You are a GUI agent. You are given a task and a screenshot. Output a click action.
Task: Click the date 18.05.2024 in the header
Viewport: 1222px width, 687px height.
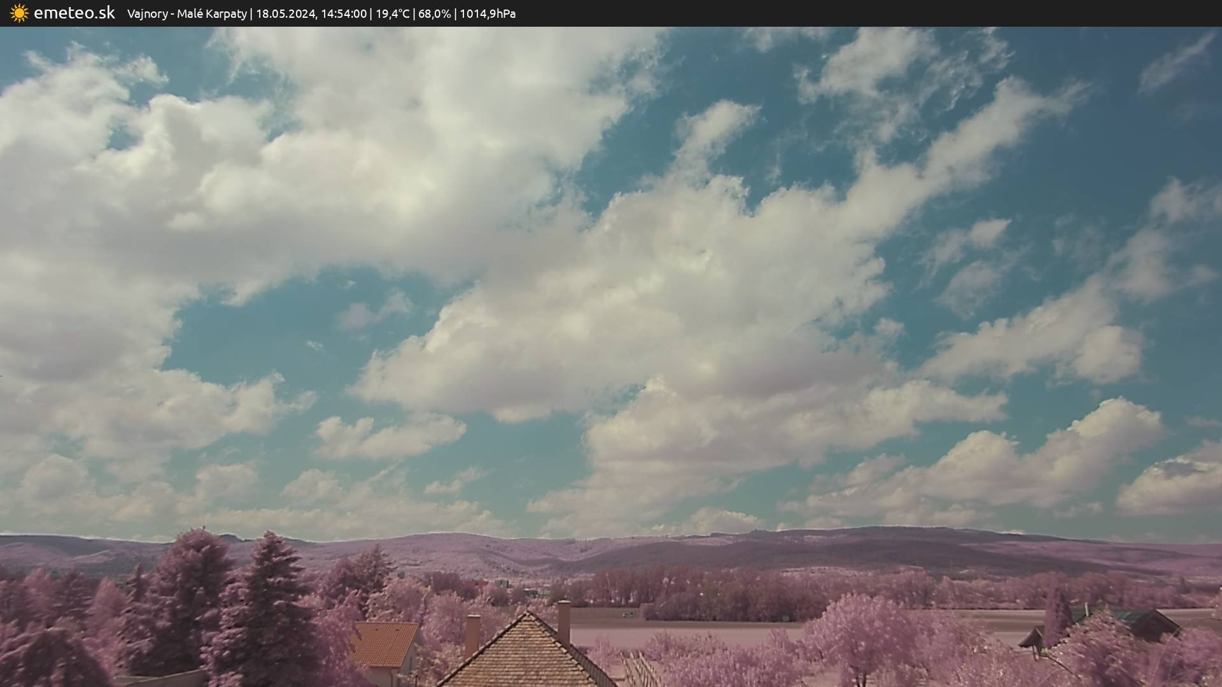tap(285, 13)
